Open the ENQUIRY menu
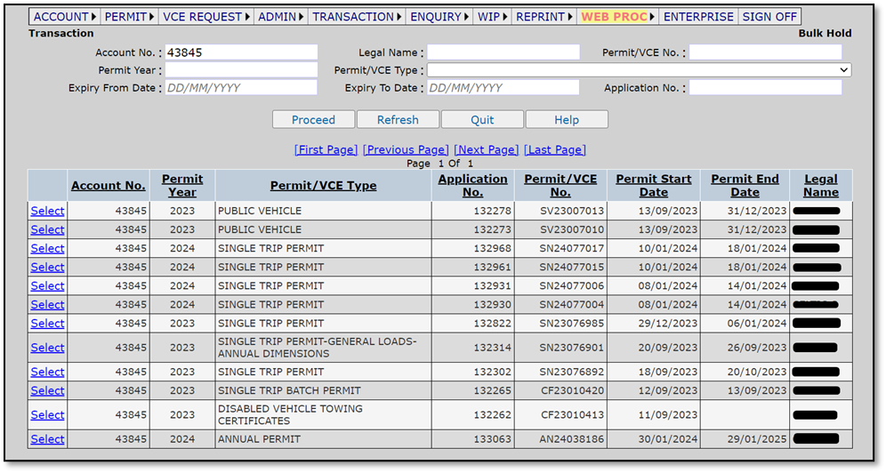 click(439, 17)
